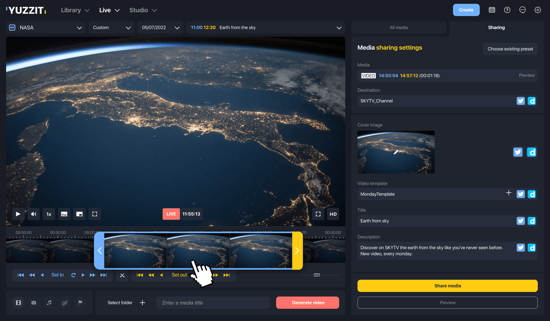Click the media title input field
Screen dimensions: 550x321
[212, 302]
